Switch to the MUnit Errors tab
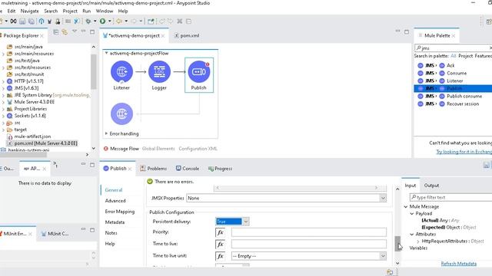 (x=15, y=234)
